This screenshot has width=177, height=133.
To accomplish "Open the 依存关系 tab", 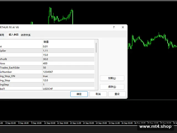I will (26, 35).
